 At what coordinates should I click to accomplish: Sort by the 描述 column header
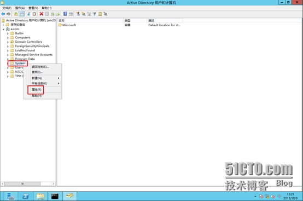pyautogui.click(x=165, y=20)
